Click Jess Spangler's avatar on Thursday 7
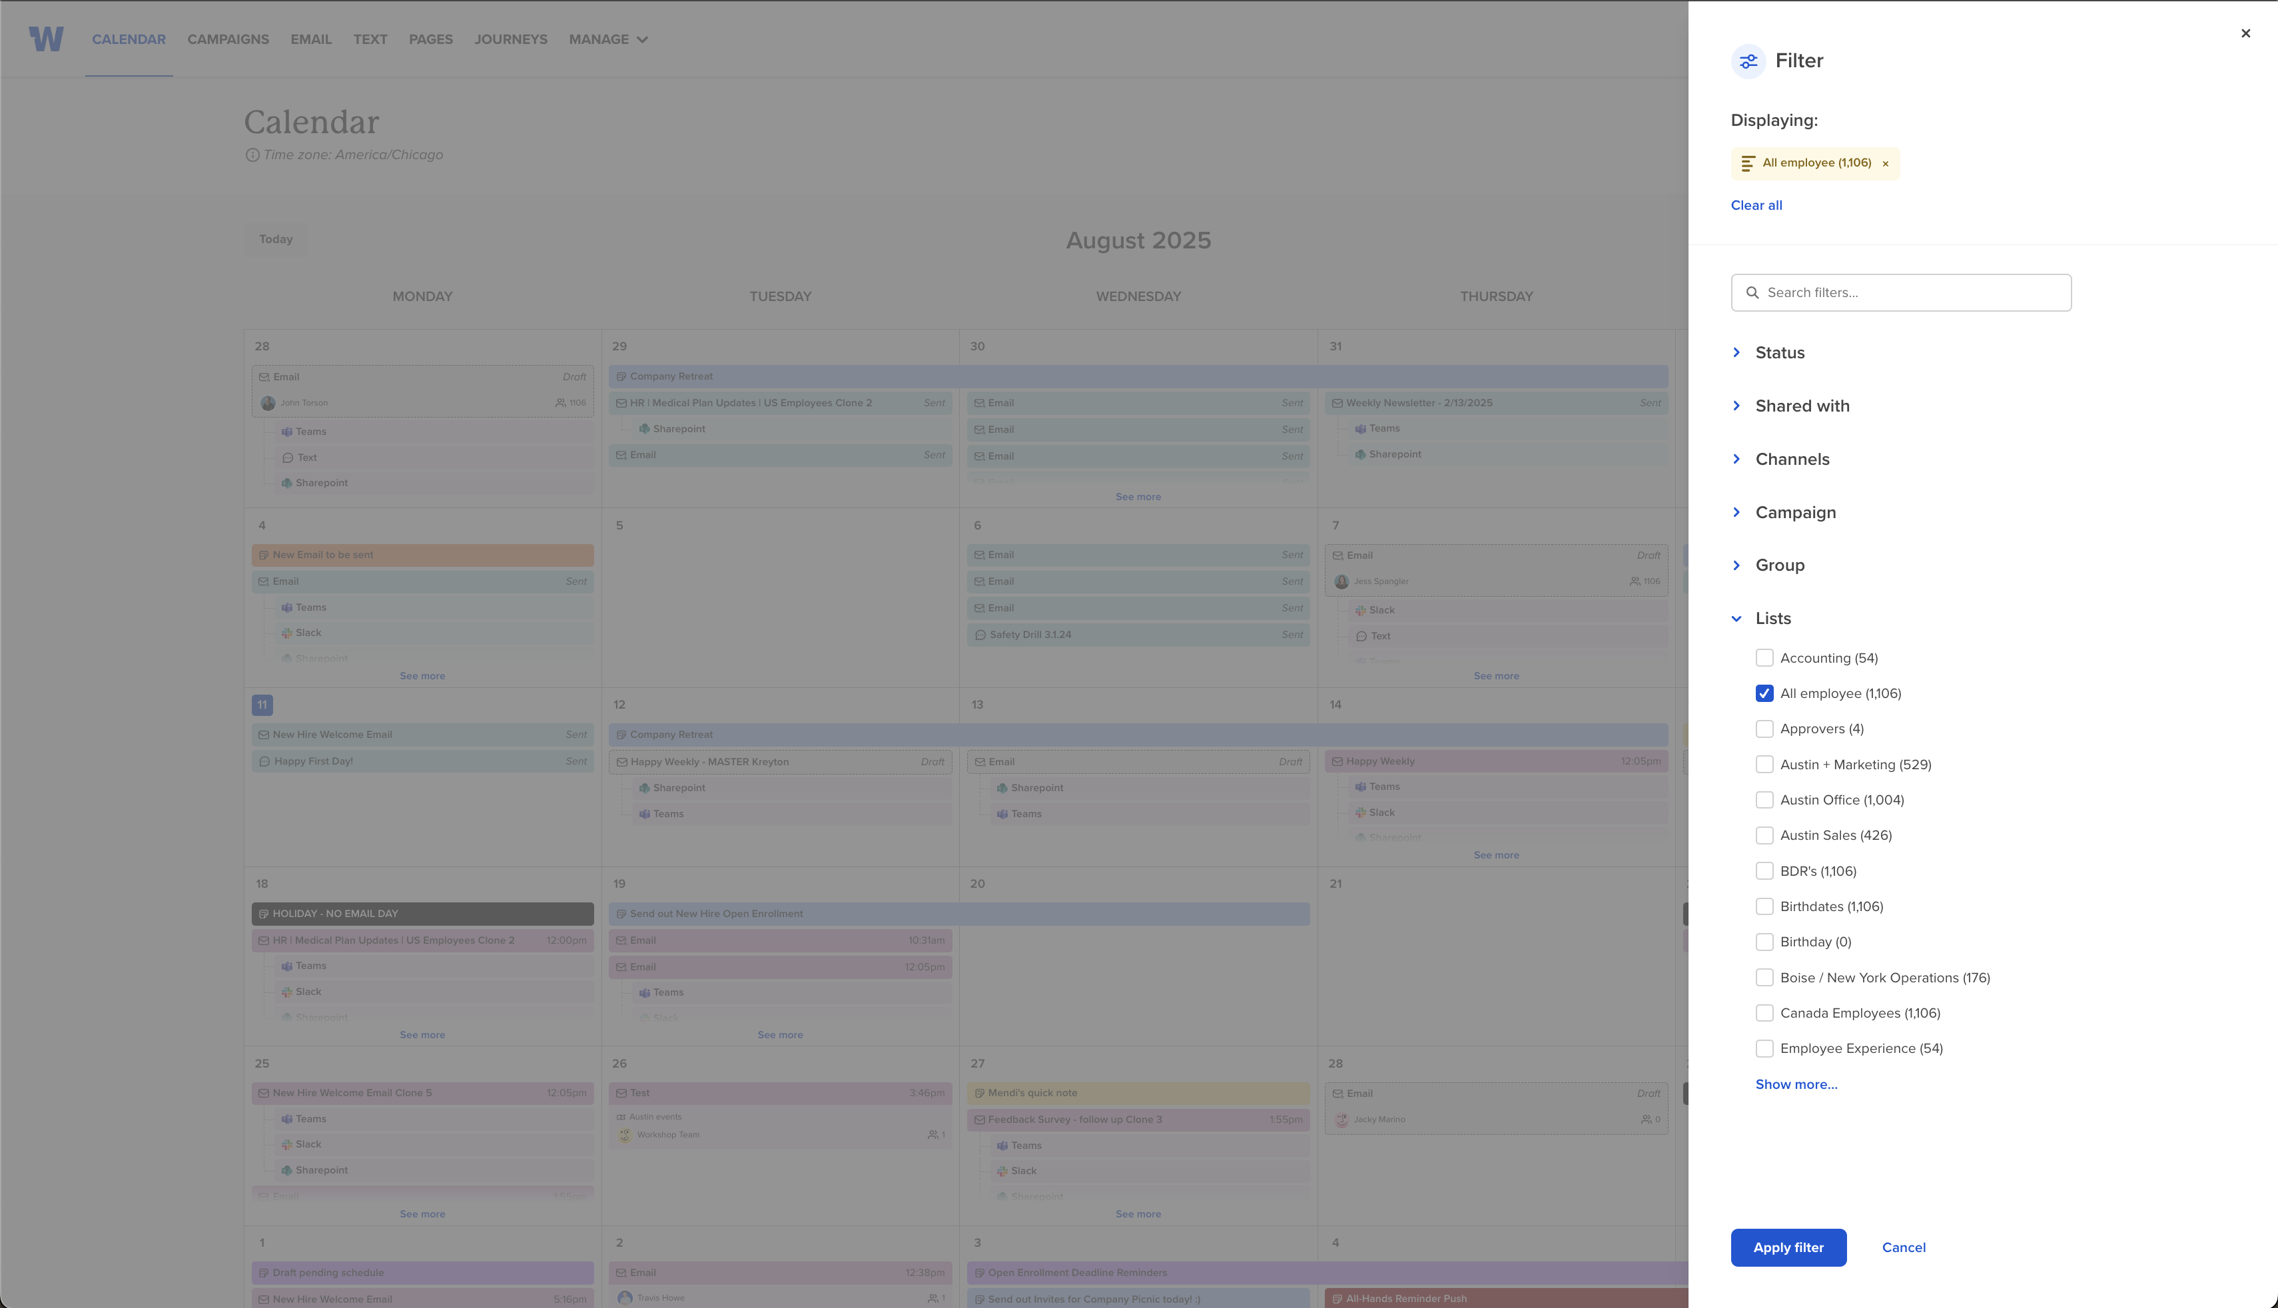 (x=1341, y=581)
